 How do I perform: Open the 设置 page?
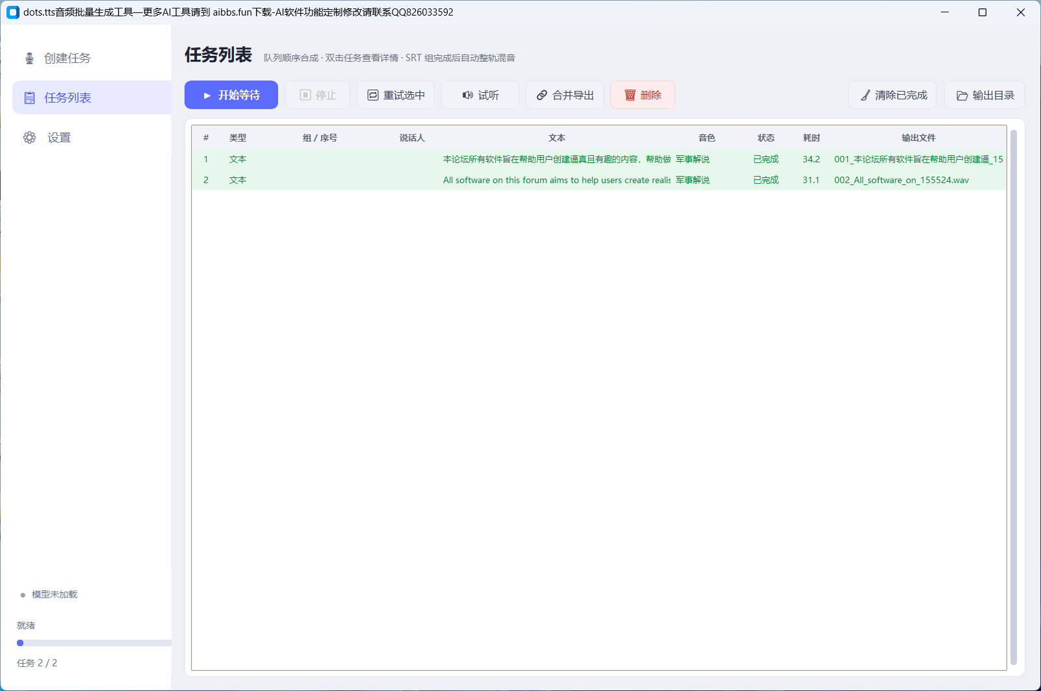[92, 138]
